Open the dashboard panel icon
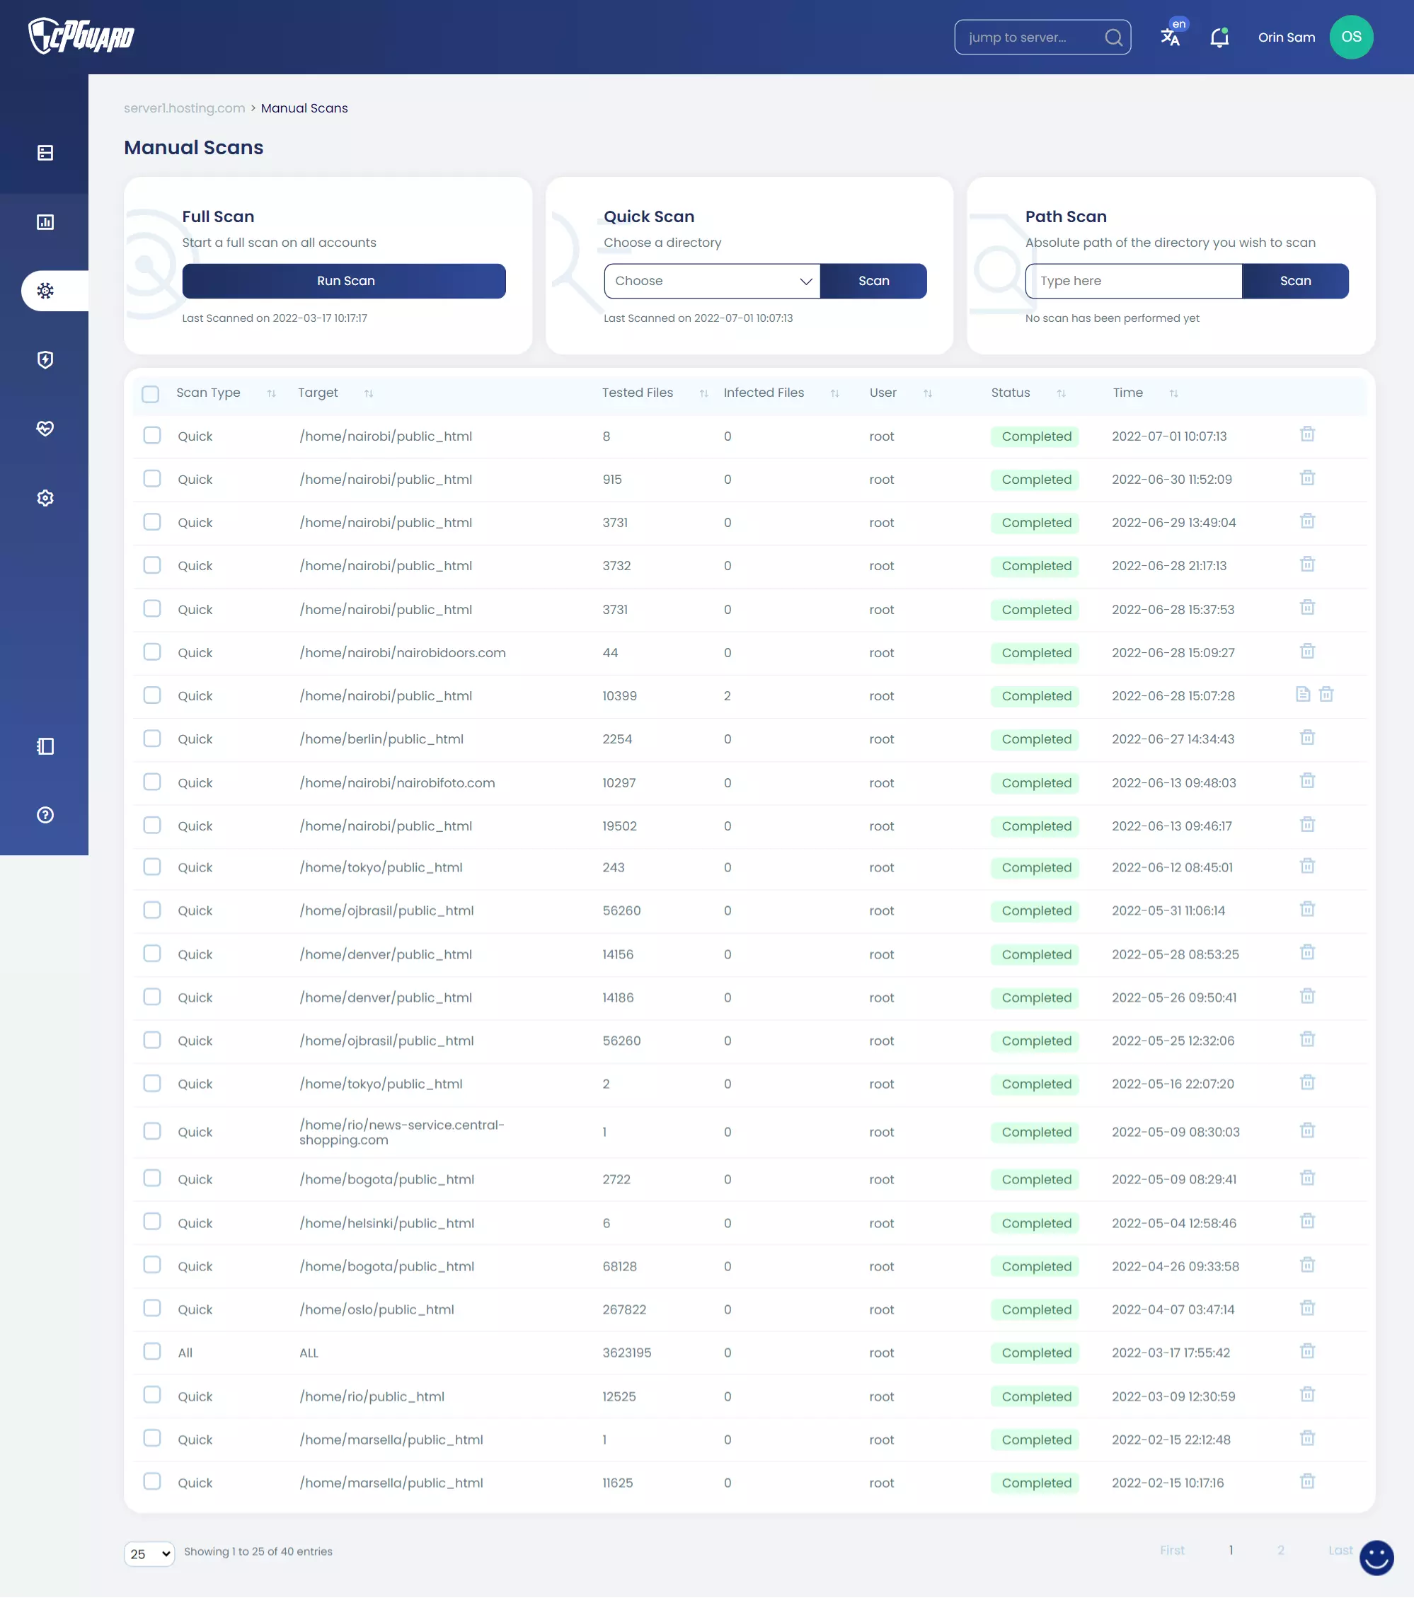 (45, 222)
